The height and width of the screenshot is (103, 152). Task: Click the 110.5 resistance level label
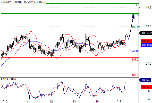click(x=135, y=15)
